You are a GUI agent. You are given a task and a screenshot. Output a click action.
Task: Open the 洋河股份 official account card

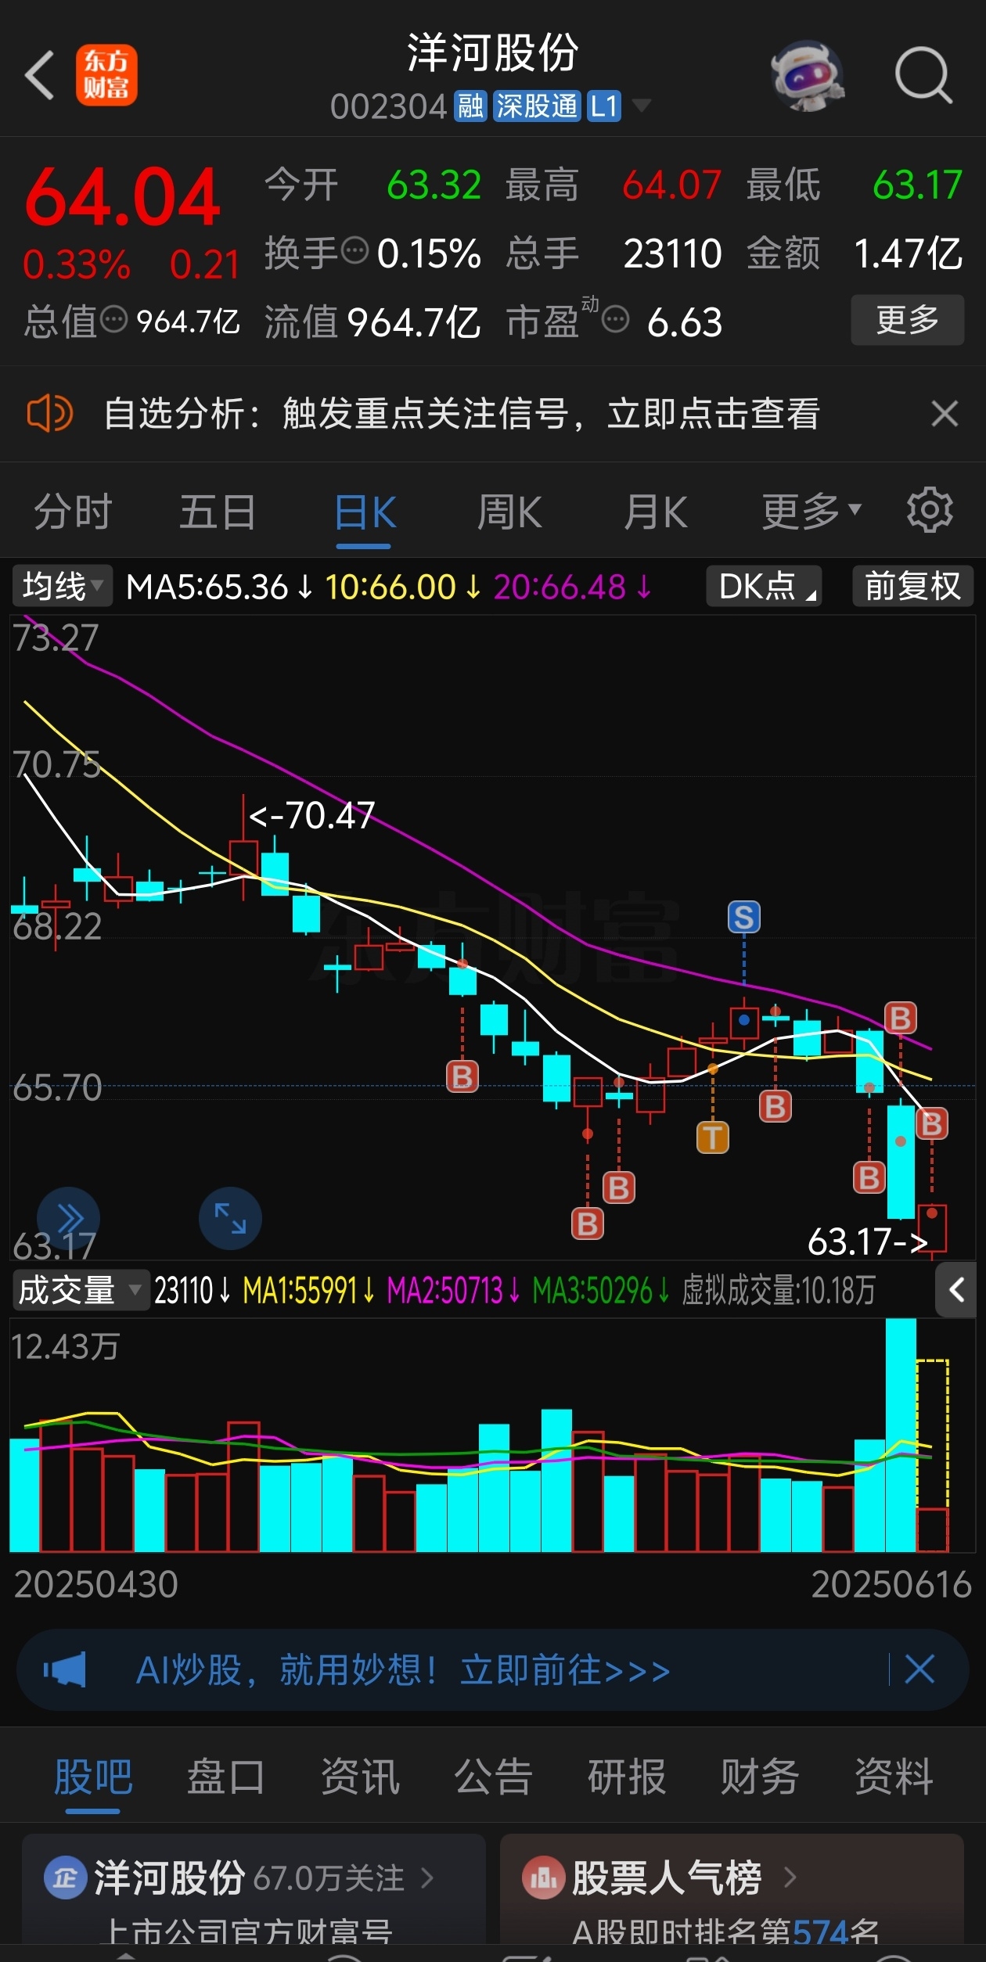254,1889
